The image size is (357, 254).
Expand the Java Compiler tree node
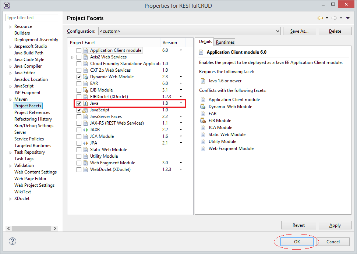[x=10, y=67]
